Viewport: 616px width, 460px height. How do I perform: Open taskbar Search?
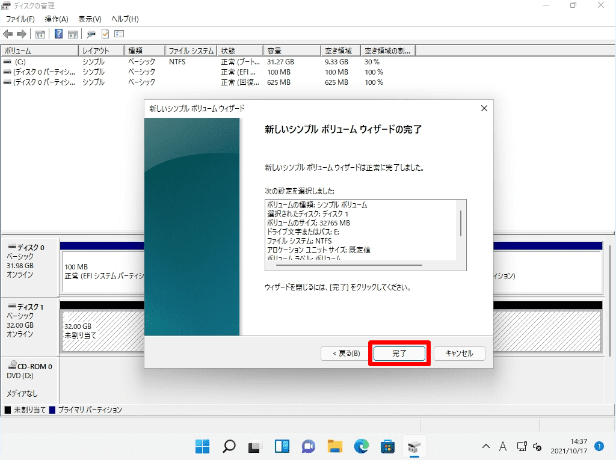229,446
